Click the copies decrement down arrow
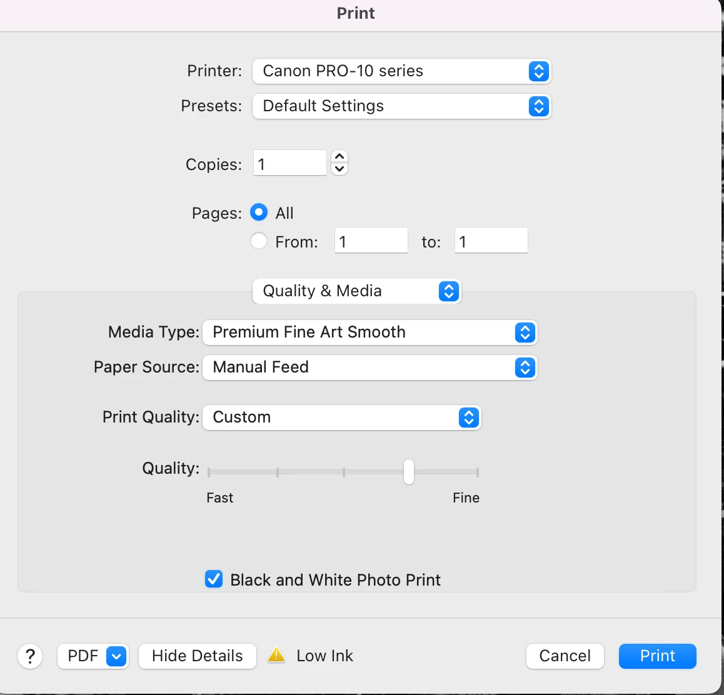The image size is (724, 695). click(x=339, y=169)
